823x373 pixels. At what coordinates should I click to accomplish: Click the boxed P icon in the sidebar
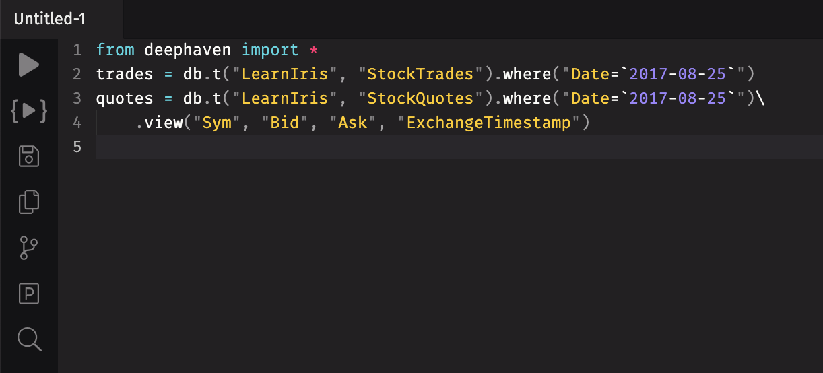tap(29, 294)
